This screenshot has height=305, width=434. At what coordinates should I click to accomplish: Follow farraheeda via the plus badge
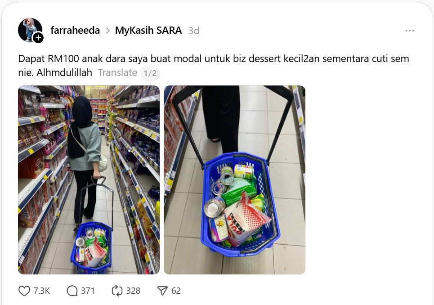tap(38, 38)
